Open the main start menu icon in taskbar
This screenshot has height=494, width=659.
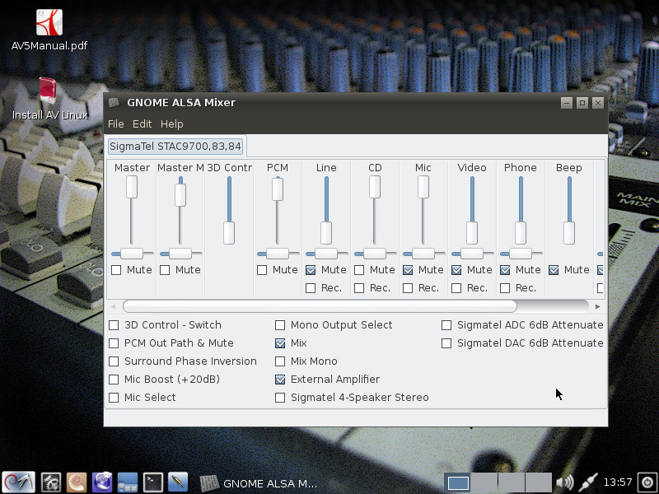[x=18, y=482]
